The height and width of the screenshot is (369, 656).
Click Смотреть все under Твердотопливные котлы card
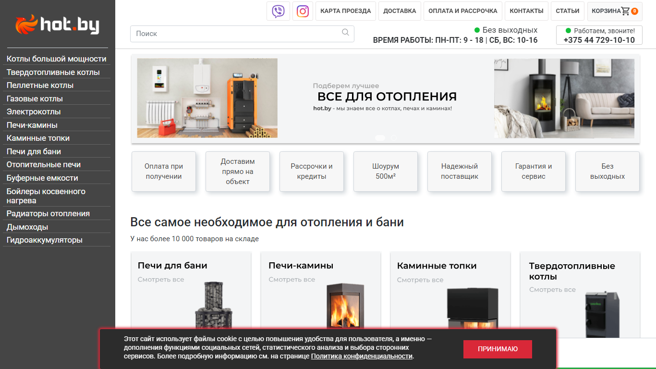(552, 289)
